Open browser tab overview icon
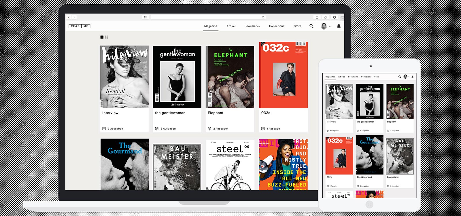The width and height of the screenshot is (461, 216). (x=326, y=17)
